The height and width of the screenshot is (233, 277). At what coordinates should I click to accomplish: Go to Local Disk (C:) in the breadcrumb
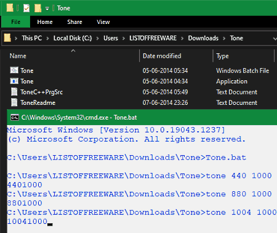coord(73,38)
